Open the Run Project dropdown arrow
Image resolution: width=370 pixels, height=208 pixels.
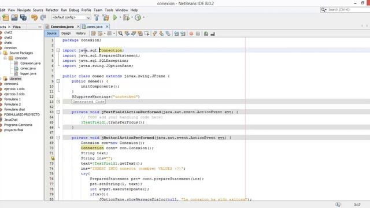tap(120, 17)
